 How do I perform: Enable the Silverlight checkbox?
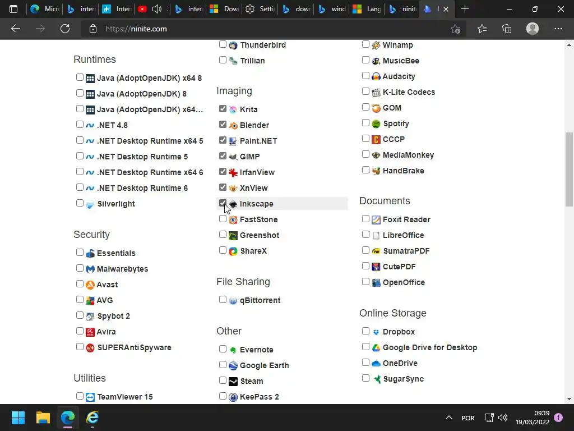point(80,203)
